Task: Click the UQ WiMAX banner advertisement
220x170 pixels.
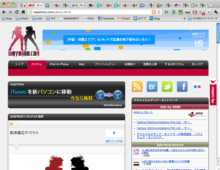Action: [125, 40]
